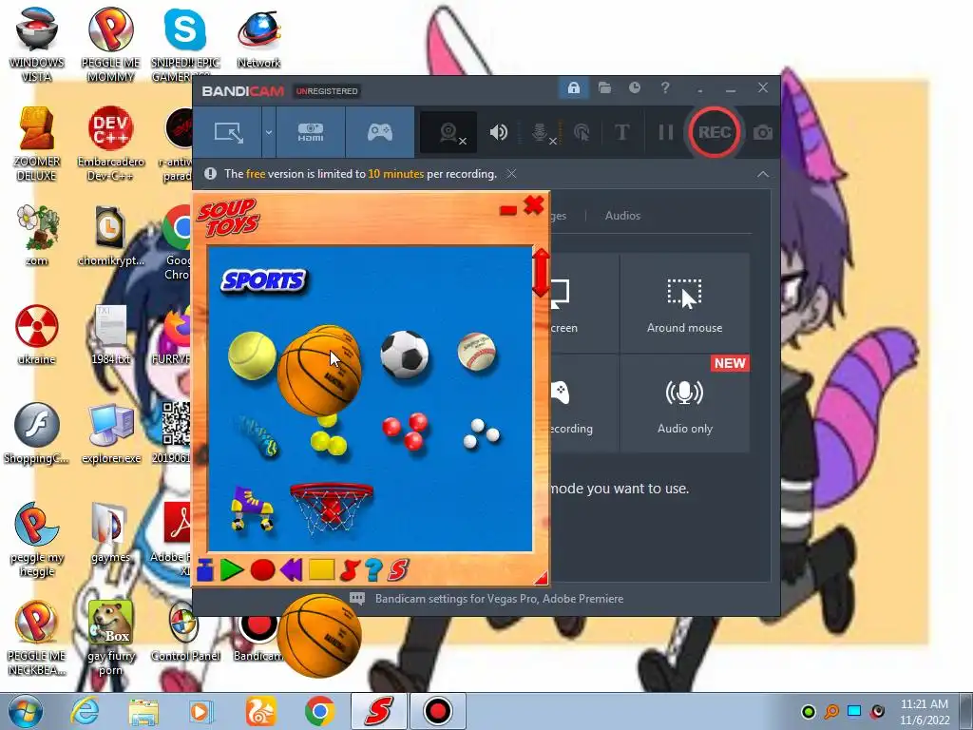
Task: Click the red S logo button in Soup Toys
Action: (x=398, y=570)
